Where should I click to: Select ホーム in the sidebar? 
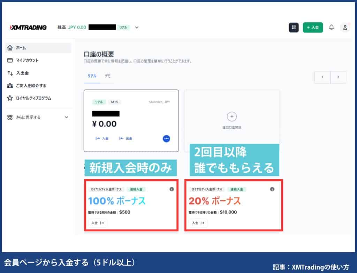tap(38, 48)
